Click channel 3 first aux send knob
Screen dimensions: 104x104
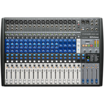tap(17, 55)
